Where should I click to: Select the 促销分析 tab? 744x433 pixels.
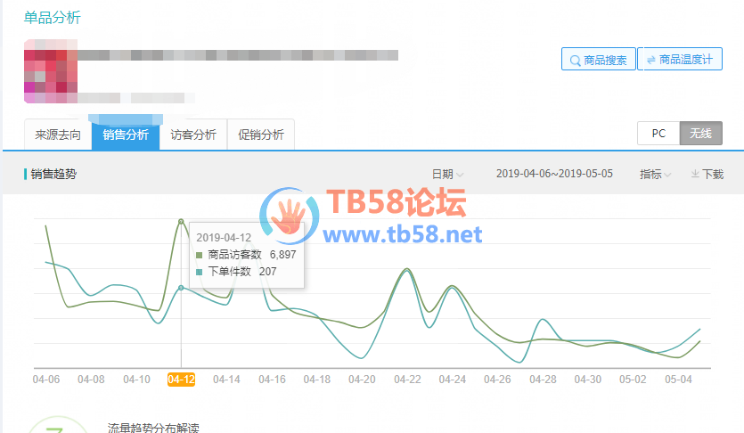click(261, 135)
